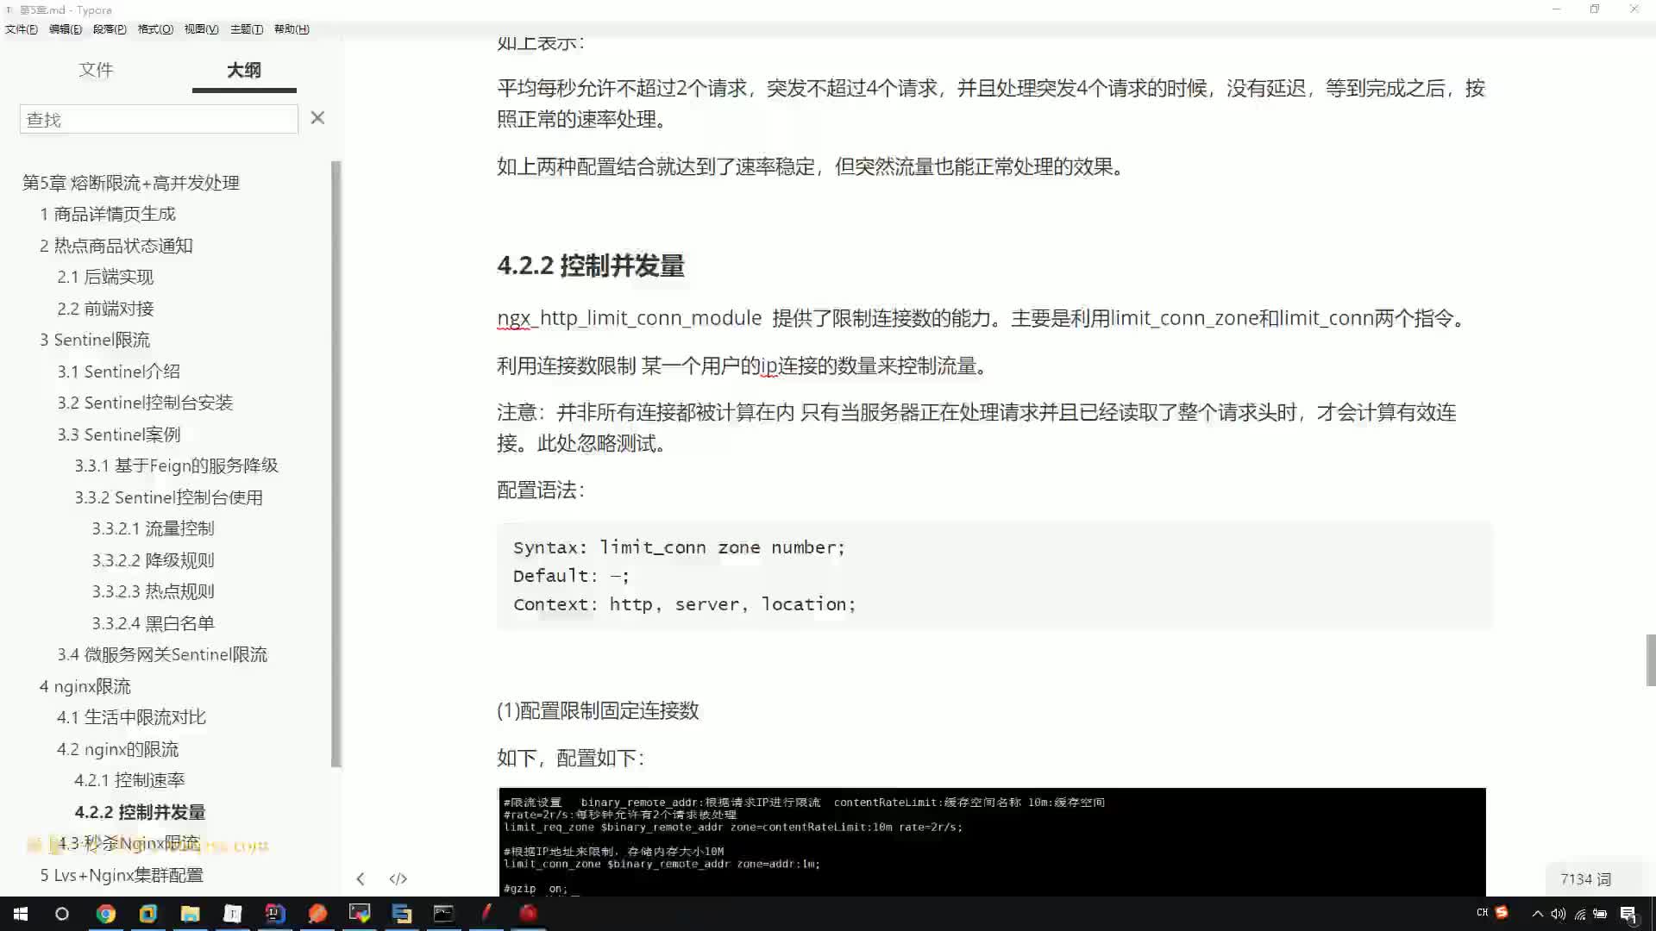Go to 4.2.1 控制速率
Viewport: 1656px width, 931px height.
(129, 780)
